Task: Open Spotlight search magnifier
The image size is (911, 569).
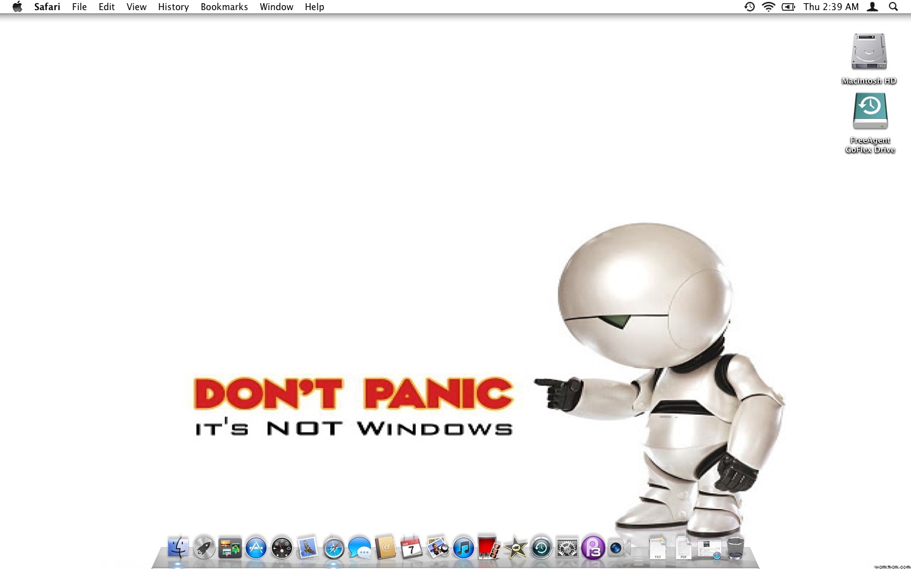Action: pyautogui.click(x=893, y=7)
